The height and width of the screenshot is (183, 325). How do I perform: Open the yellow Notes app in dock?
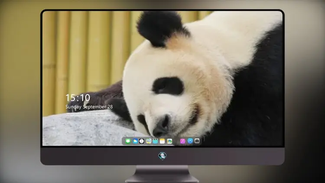[x=162, y=141]
